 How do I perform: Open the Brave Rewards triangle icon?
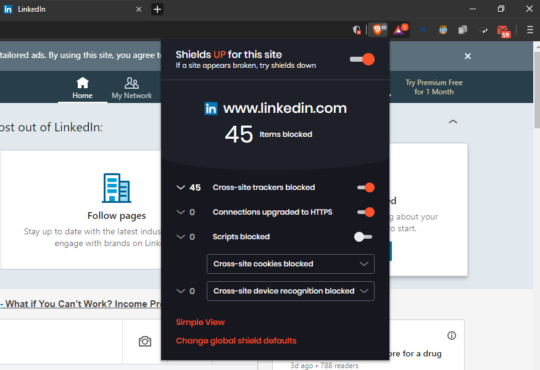coord(399,30)
